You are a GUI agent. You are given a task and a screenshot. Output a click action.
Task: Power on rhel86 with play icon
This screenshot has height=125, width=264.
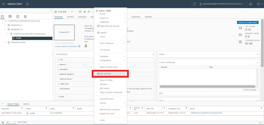(x=72, y=12)
